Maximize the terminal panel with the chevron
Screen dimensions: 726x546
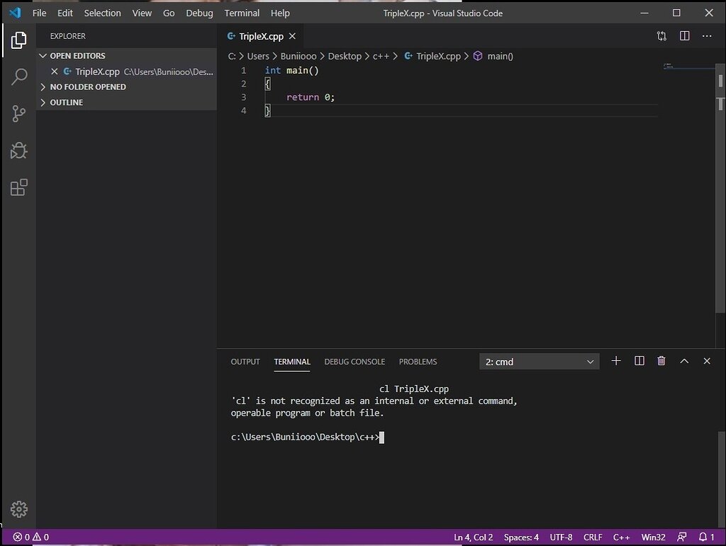[684, 361]
